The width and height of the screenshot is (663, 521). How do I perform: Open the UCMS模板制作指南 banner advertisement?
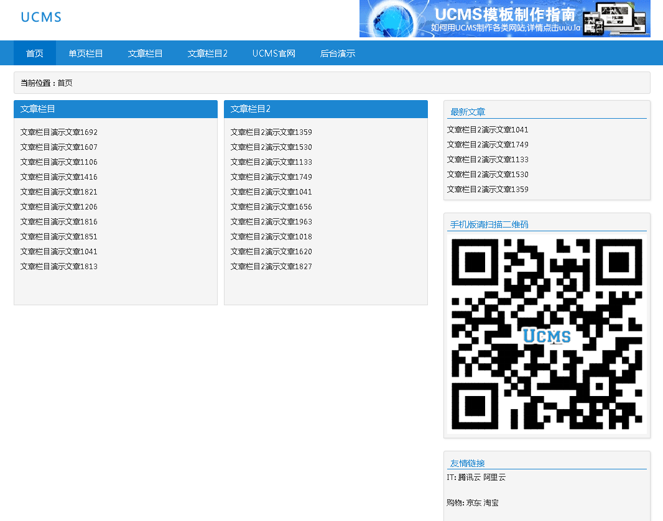pos(505,19)
